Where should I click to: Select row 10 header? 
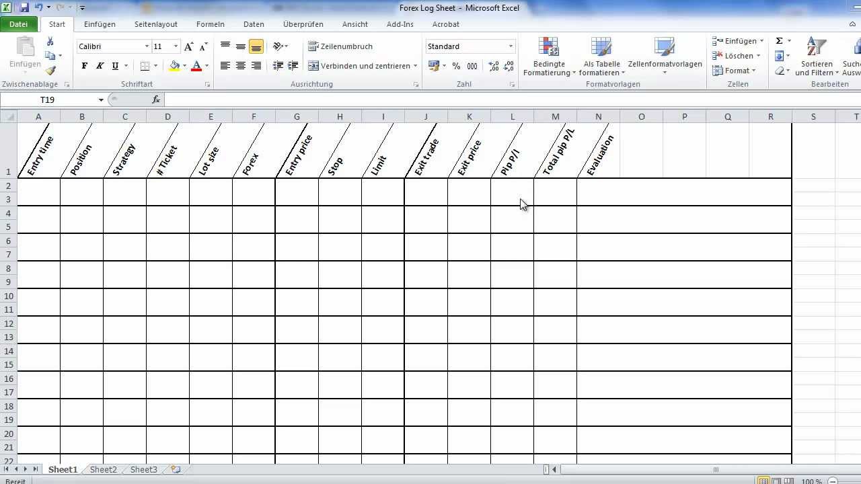pyautogui.click(x=9, y=296)
